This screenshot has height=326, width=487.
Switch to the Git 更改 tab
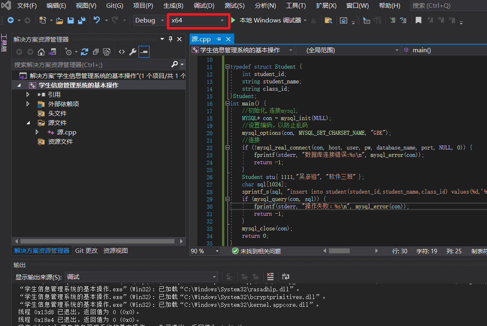pyautogui.click(x=86, y=250)
